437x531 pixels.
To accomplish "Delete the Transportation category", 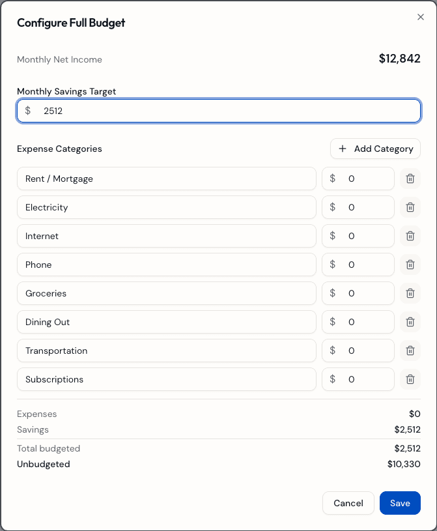I will [x=410, y=351].
